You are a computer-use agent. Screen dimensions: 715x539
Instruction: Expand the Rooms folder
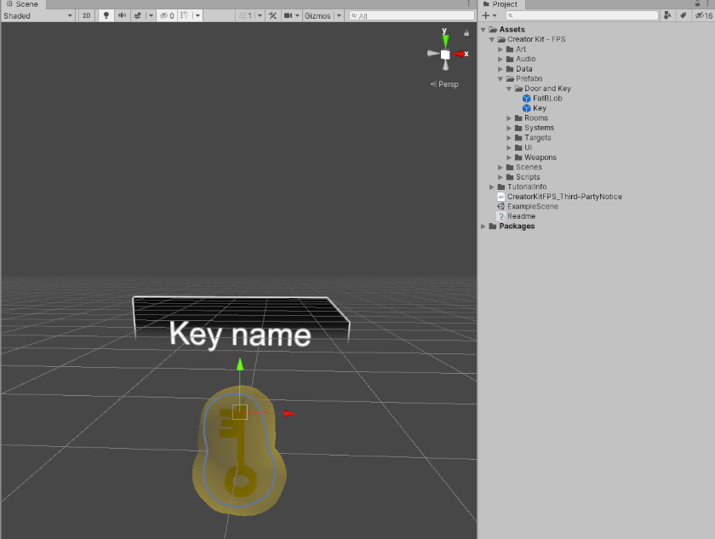(x=509, y=118)
